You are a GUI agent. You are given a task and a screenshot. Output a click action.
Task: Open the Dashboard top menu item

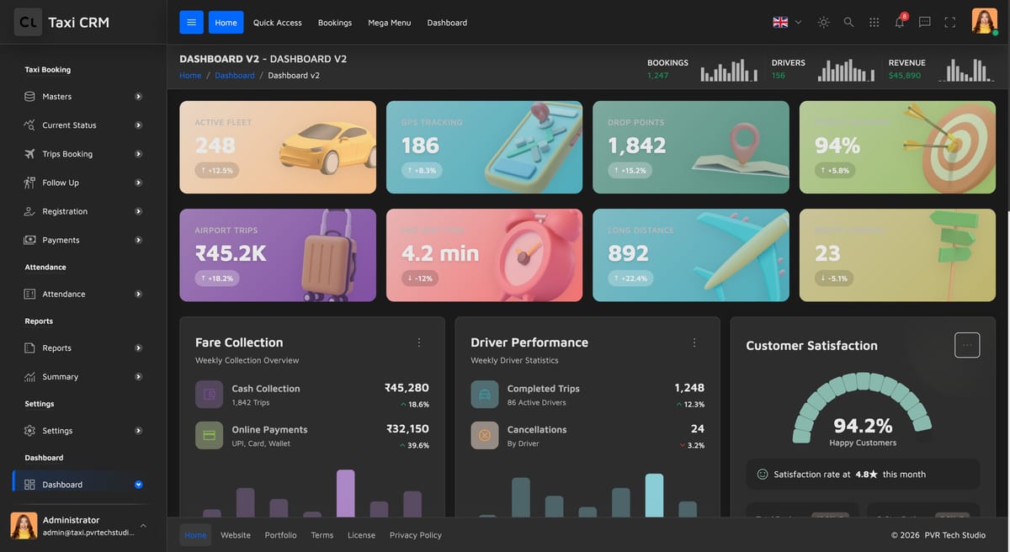coord(447,23)
